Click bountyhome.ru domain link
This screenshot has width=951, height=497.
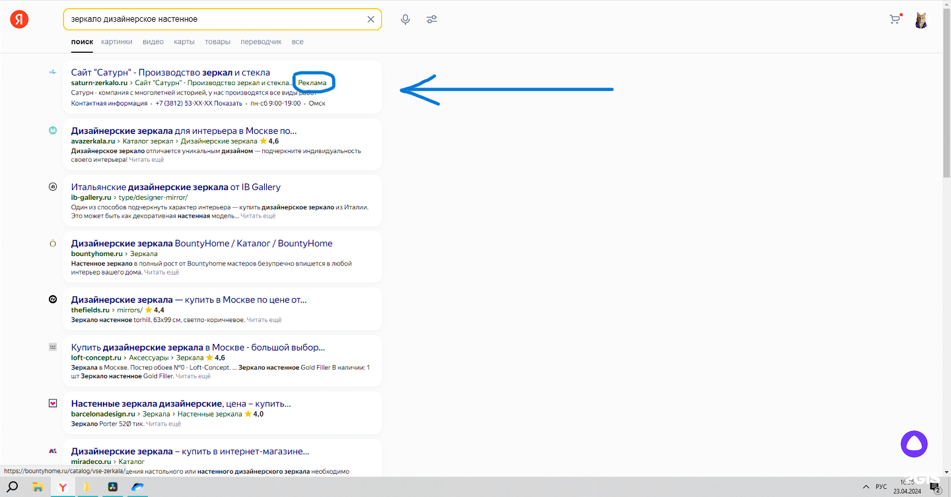pos(97,253)
